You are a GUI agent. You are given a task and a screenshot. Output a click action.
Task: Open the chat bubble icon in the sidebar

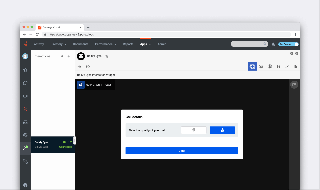click(x=25, y=83)
